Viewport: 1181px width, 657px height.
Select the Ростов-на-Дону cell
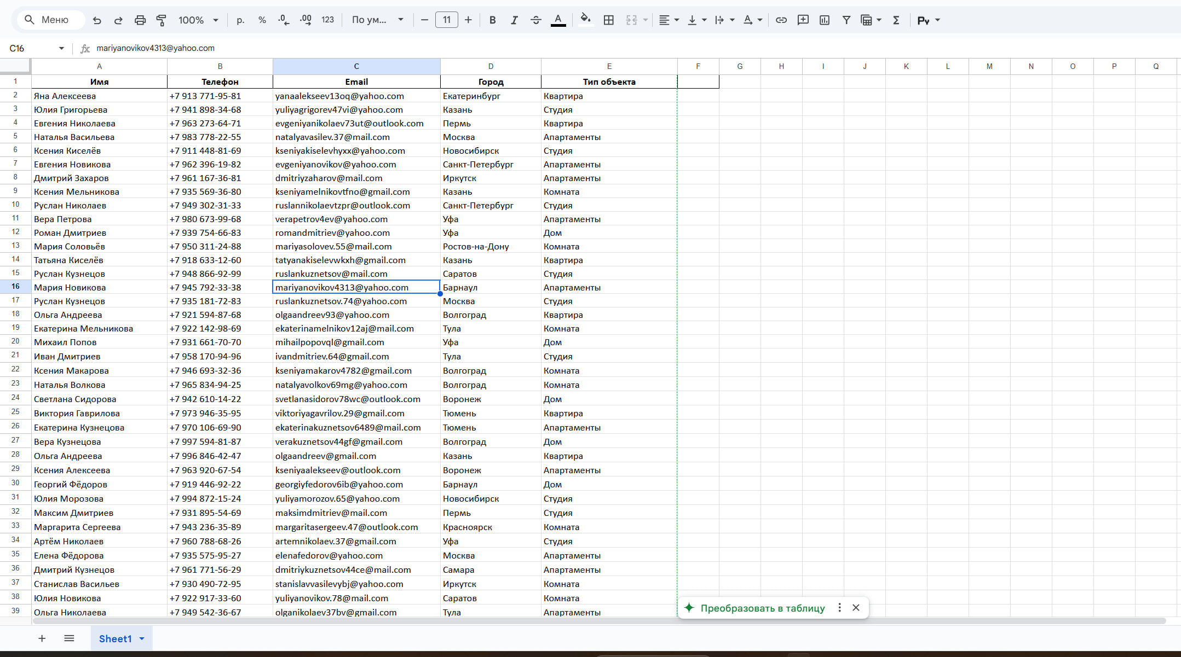[x=491, y=246]
